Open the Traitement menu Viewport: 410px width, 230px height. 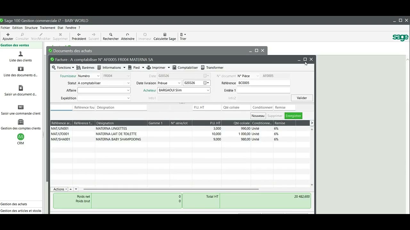pos(47,28)
